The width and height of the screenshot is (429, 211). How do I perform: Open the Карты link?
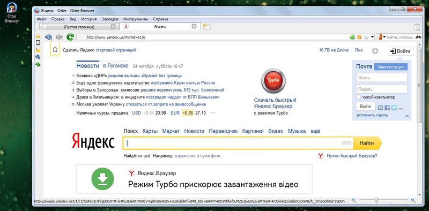[x=150, y=131]
